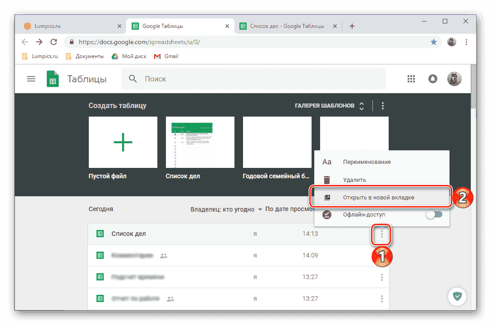Click the browser reload icon
The image size is (491, 325).
[x=54, y=41]
